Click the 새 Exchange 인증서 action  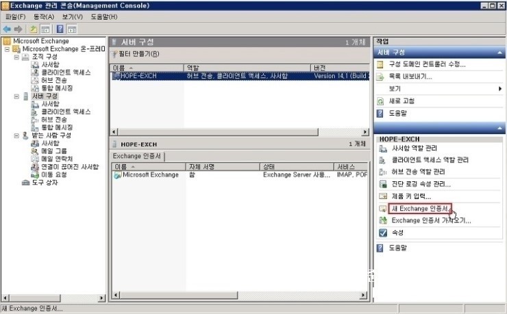pyautogui.click(x=420, y=209)
